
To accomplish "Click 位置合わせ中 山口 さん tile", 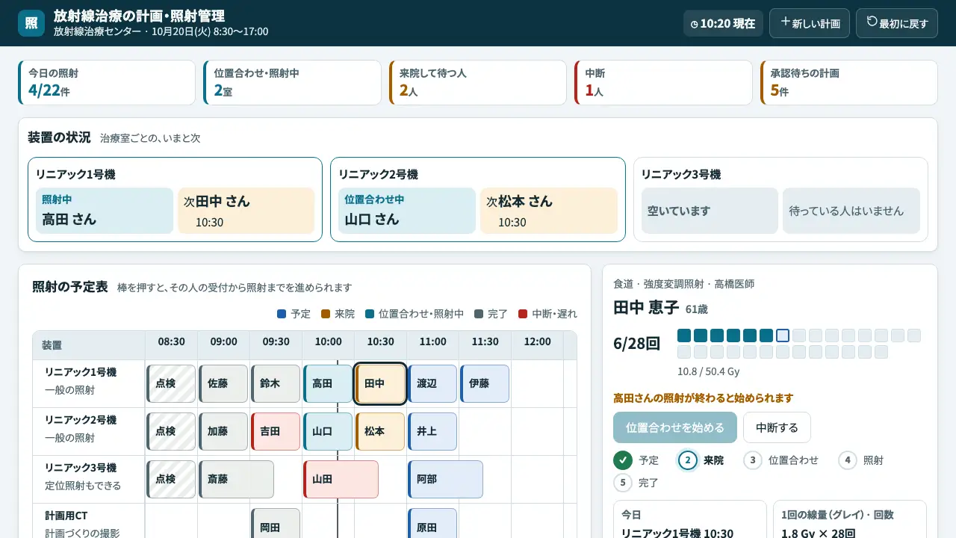I will click(407, 211).
